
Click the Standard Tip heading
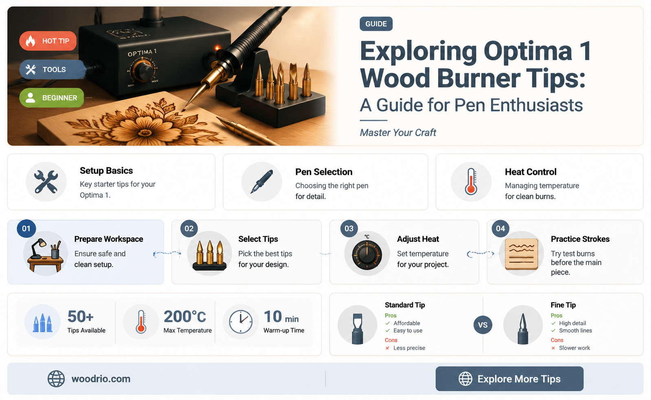405,305
